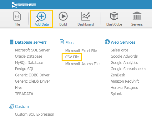This screenshot has height=121, width=152.
Task: Select the Microsoft Access File option
Action: (82, 64)
